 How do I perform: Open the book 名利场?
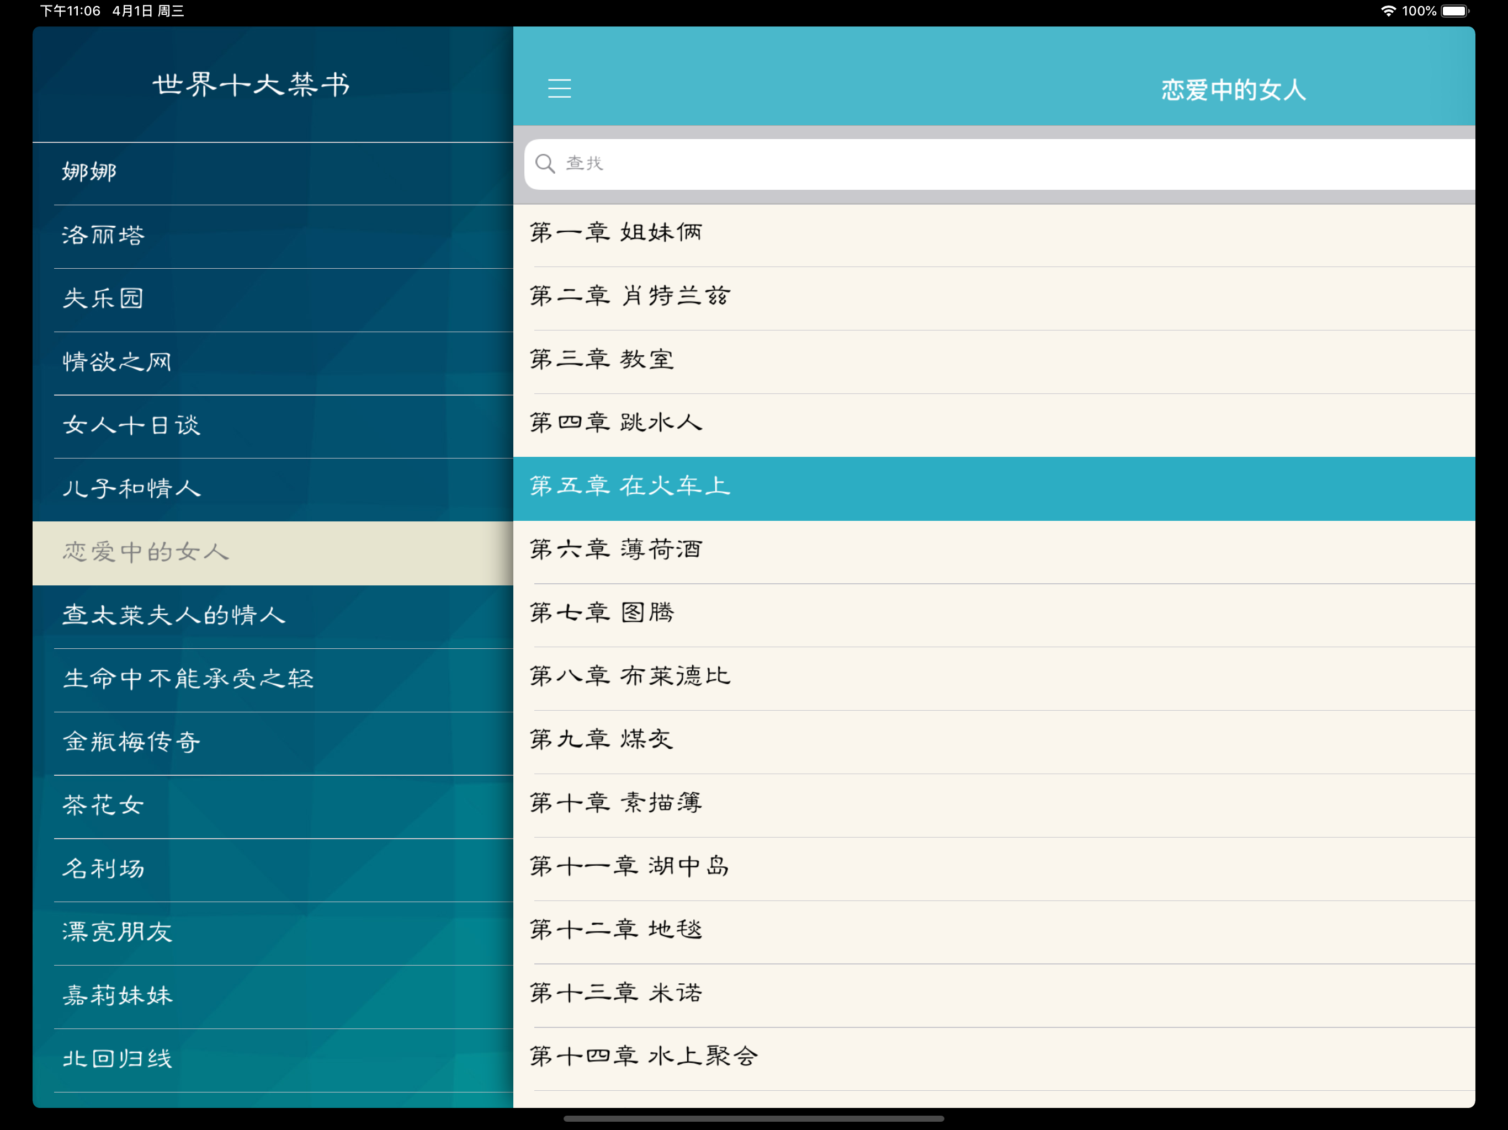[273, 870]
